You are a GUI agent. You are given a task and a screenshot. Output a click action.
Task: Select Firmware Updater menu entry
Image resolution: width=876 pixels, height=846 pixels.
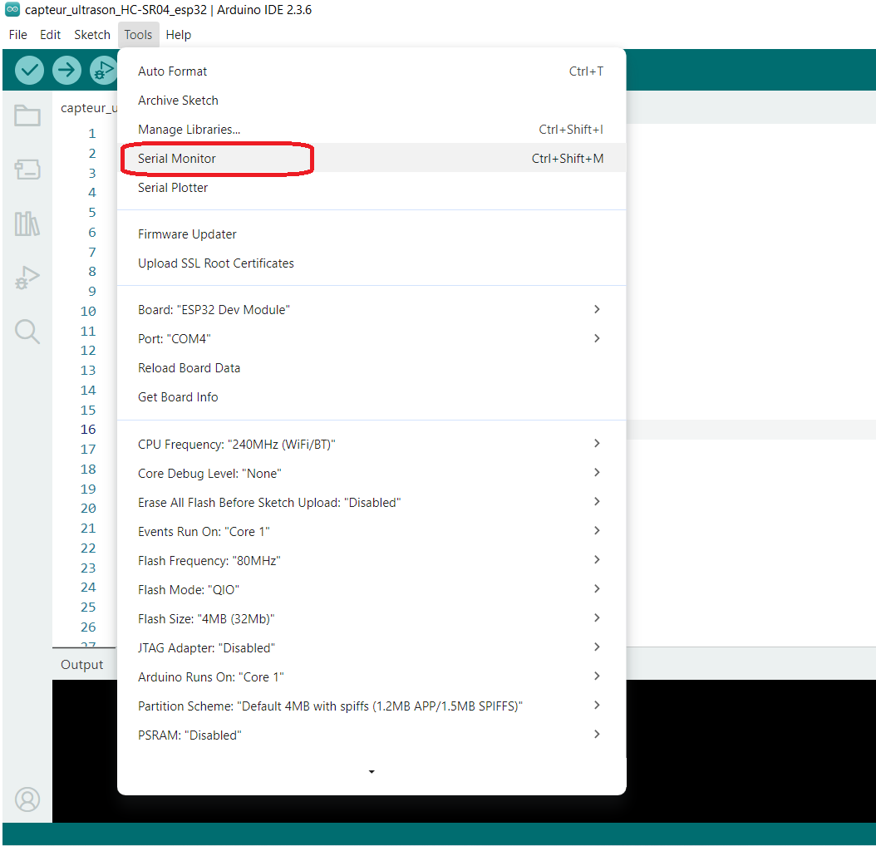372,234
